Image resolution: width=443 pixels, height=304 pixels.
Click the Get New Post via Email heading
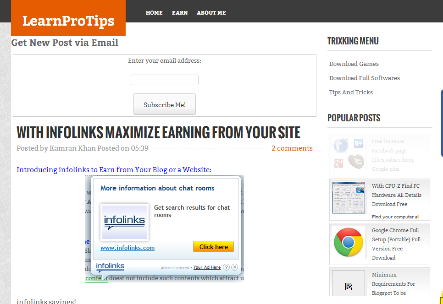(x=65, y=43)
